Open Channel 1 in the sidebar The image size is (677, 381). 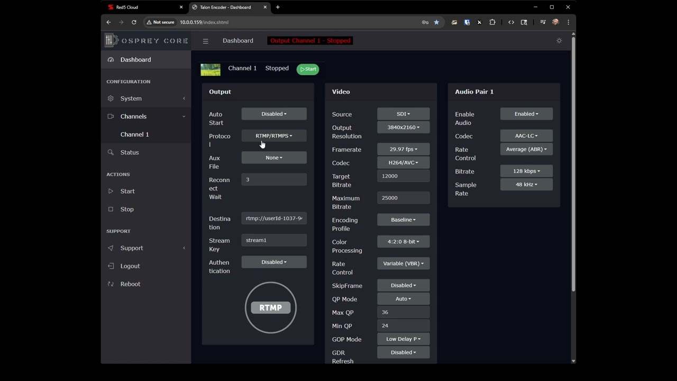coord(134,134)
